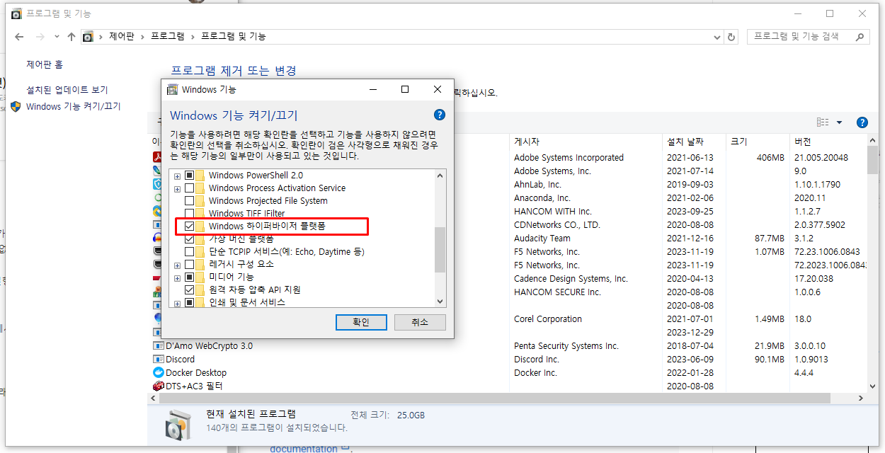Expand Windows Process Activation Service node
885x453 pixels.
(178, 188)
